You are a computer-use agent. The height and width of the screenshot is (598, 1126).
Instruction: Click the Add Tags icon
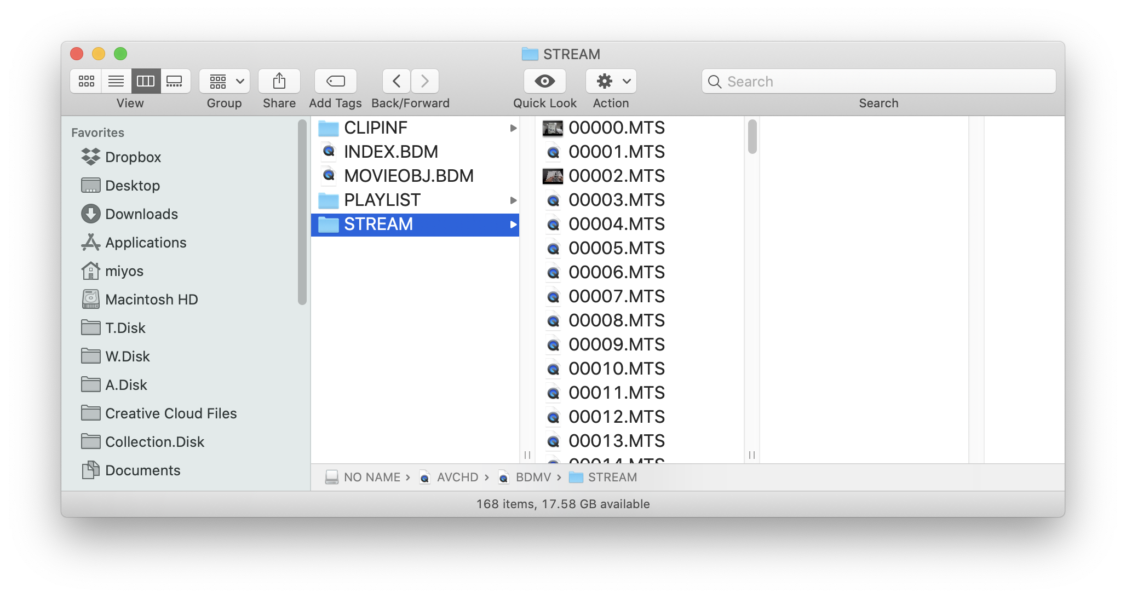pos(335,81)
